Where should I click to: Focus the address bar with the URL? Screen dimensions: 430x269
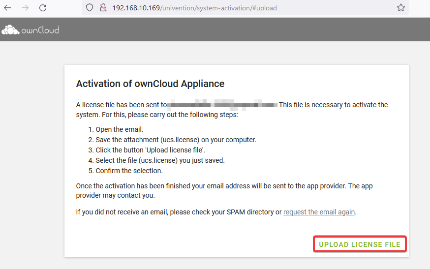[221, 8]
